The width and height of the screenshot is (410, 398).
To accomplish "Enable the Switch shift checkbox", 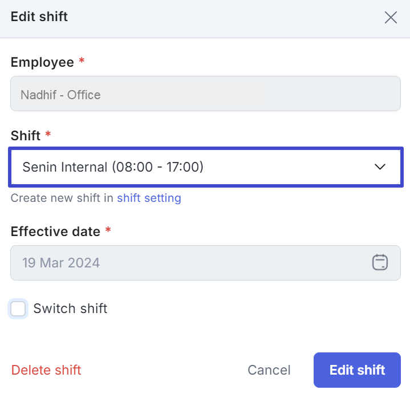I will click(x=18, y=309).
